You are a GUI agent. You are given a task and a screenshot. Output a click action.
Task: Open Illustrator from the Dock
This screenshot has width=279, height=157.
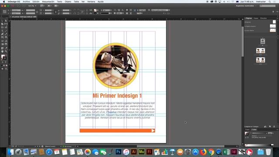pos(134,152)
